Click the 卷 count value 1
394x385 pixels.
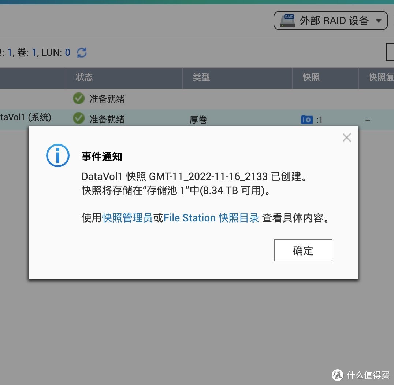point(34,52)
